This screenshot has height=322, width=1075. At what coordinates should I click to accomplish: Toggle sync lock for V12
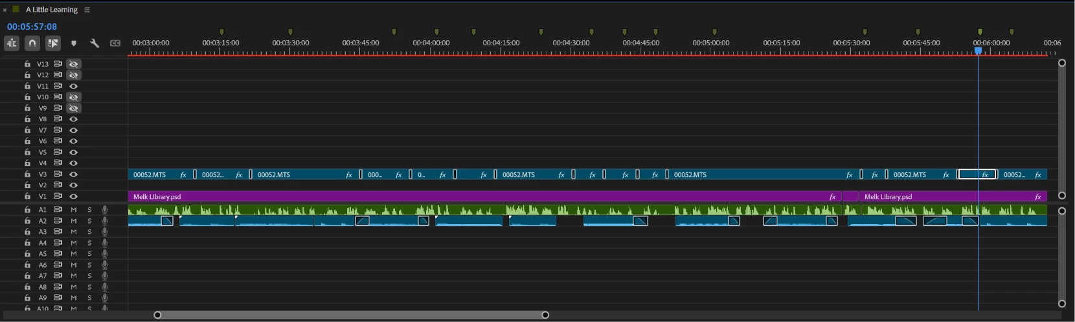click(x=58, y=75)
